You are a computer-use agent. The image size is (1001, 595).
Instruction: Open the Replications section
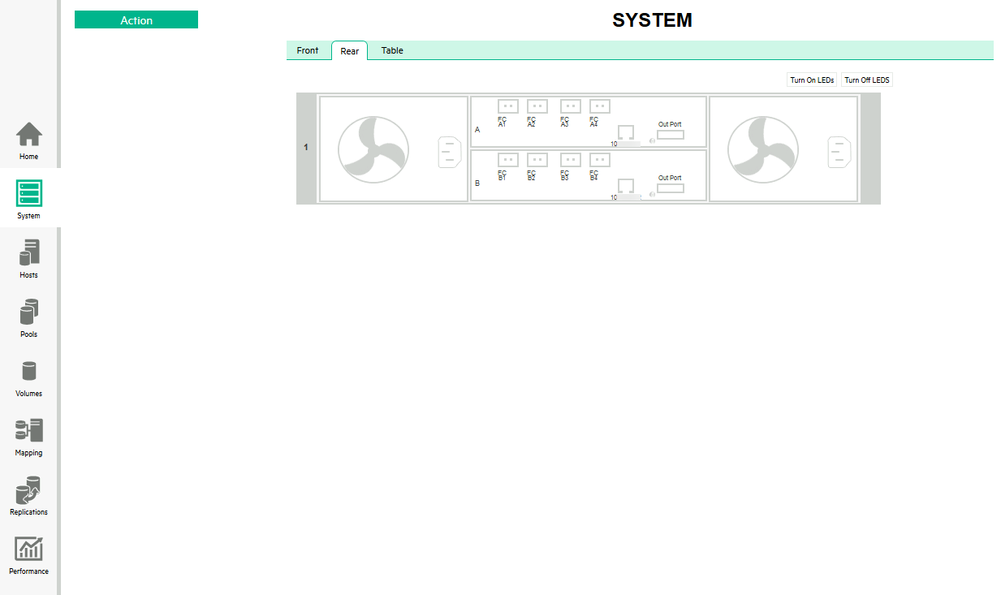(29, 496)
